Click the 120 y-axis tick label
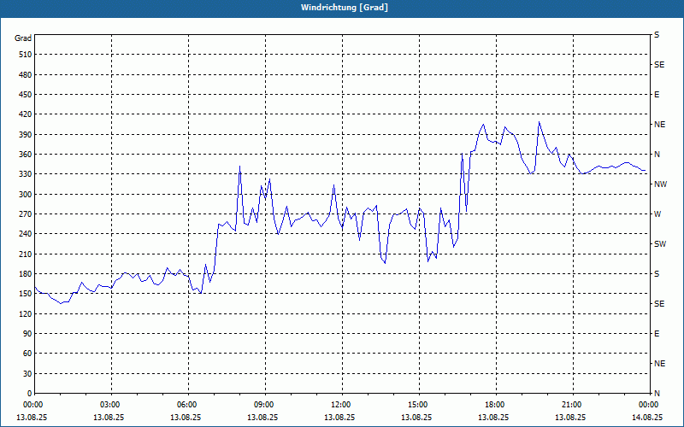Screen dimensions: 684x427 pyautogui.click(x=26, y=313)
